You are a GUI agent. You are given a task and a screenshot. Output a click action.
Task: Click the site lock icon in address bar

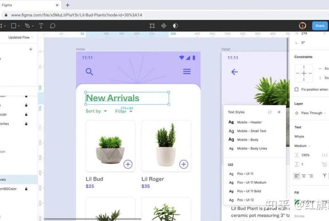click(6, 15)
